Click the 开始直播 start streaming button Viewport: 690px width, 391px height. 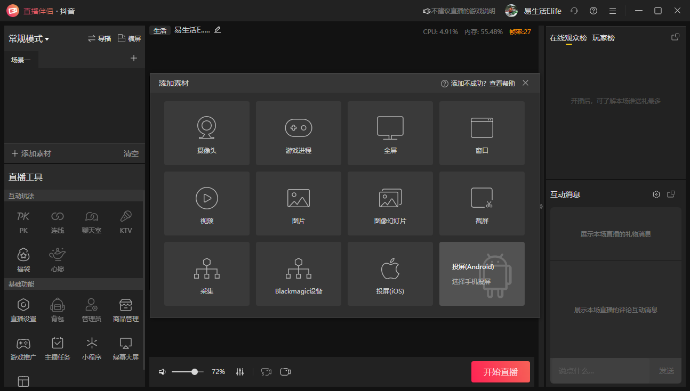point(500,372)
